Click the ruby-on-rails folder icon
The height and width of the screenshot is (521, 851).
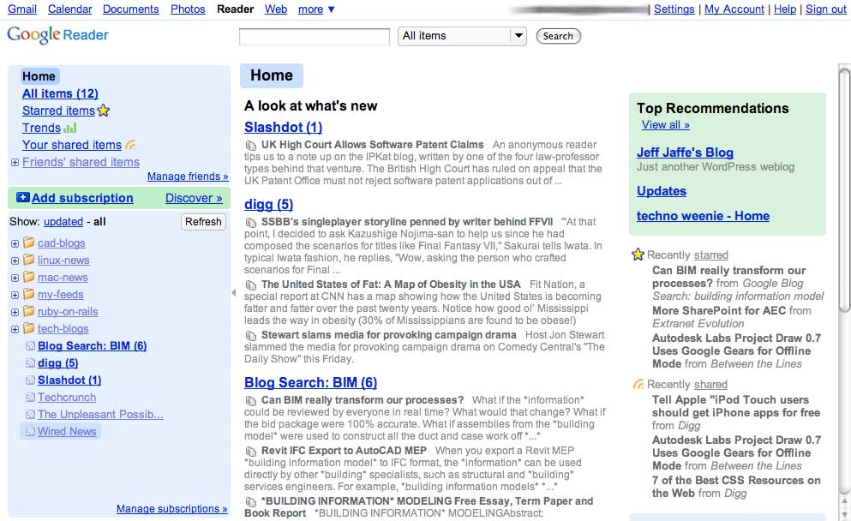(29, 312)
